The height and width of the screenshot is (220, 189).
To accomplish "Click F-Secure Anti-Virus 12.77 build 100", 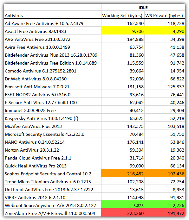I will point(41,103).
